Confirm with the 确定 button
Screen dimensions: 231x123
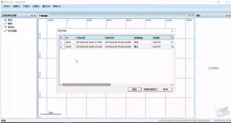[x=134, y=89]
